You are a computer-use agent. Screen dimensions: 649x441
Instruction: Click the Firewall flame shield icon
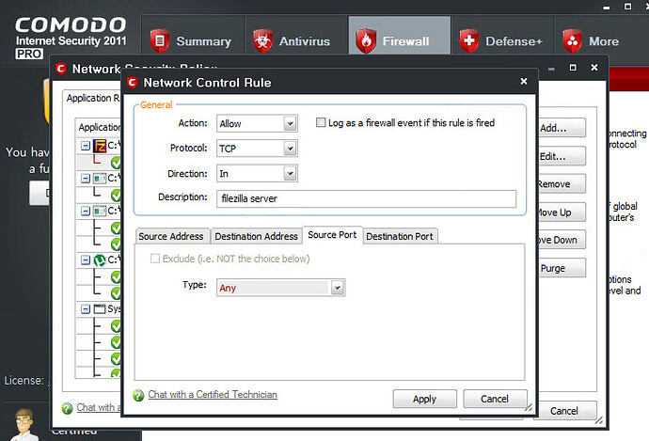pos(366,41)
